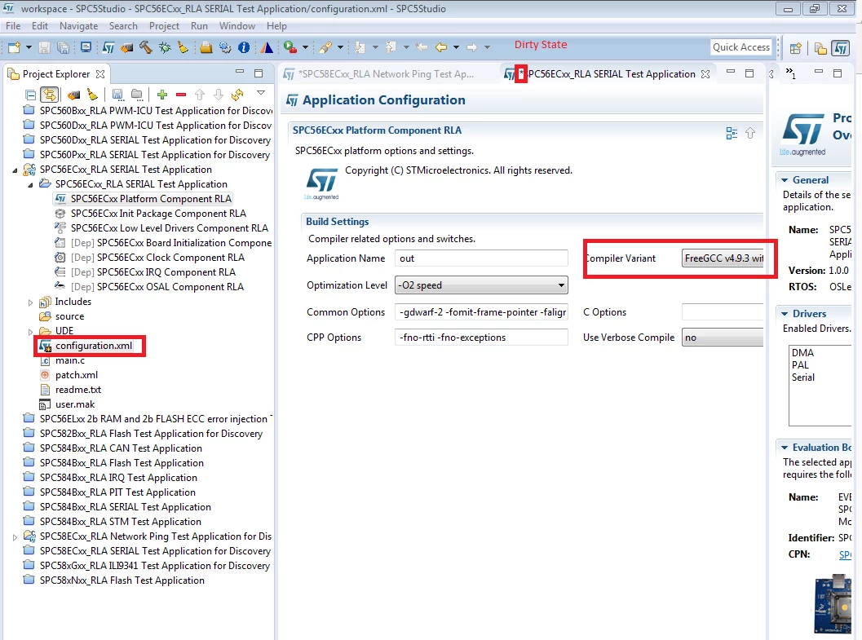Viewport: 862px width, 640px height.
Task: Click the CPP Options field
Action: (x=481, y=338)
